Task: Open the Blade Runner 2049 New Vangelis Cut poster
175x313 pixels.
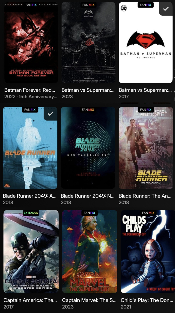Action: [x=88, y=148]
